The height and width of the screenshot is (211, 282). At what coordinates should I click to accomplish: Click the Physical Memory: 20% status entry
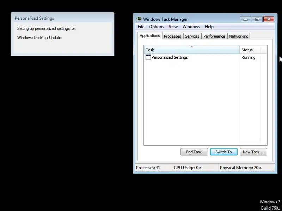241,168
